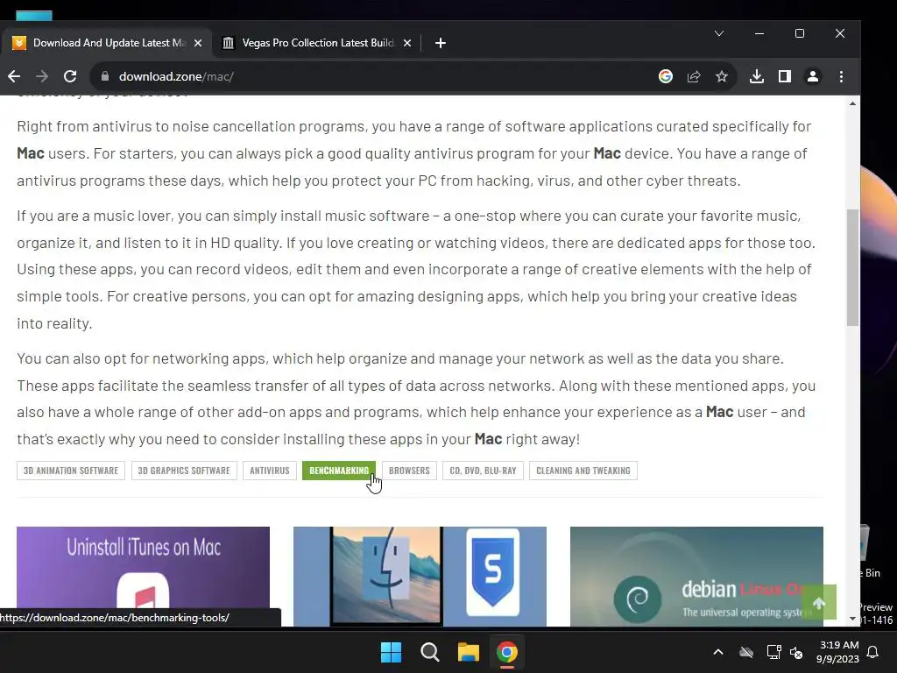Screen dimensions: 897x673
Task: Select the Download And Update Latest tab
Action: [x=106, y=43]
